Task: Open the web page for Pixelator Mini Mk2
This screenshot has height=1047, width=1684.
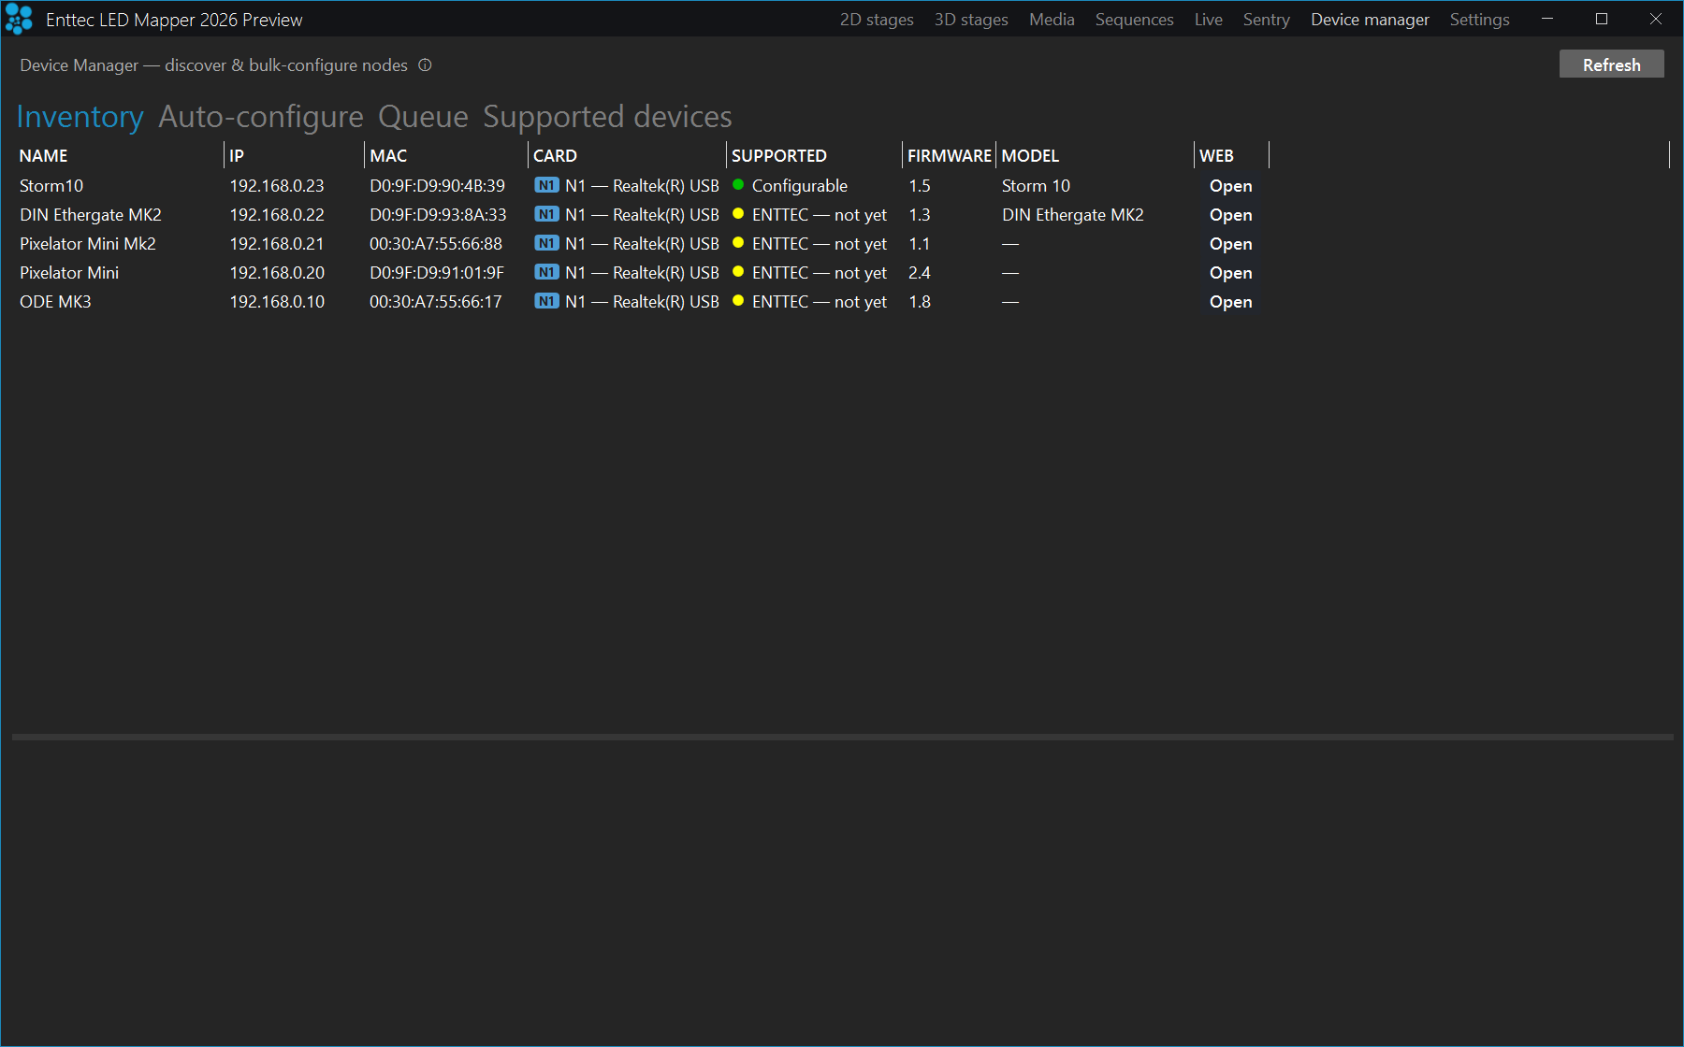Action: [1230, 244]
